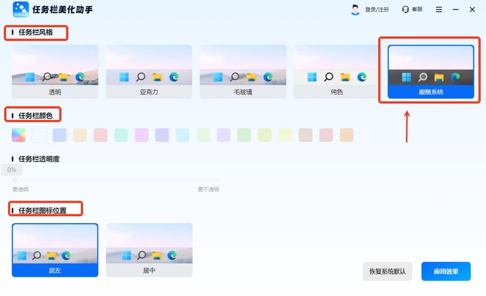Open the 登录/注册 login option
This screenshot has width=486, height=296.
coord(377,9)
